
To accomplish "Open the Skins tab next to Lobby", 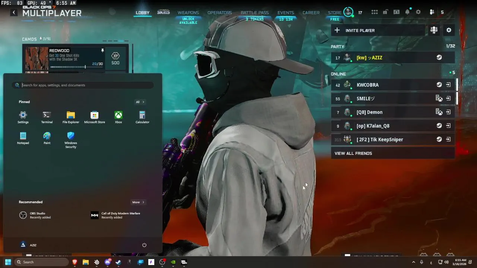I will coord(163,12).
